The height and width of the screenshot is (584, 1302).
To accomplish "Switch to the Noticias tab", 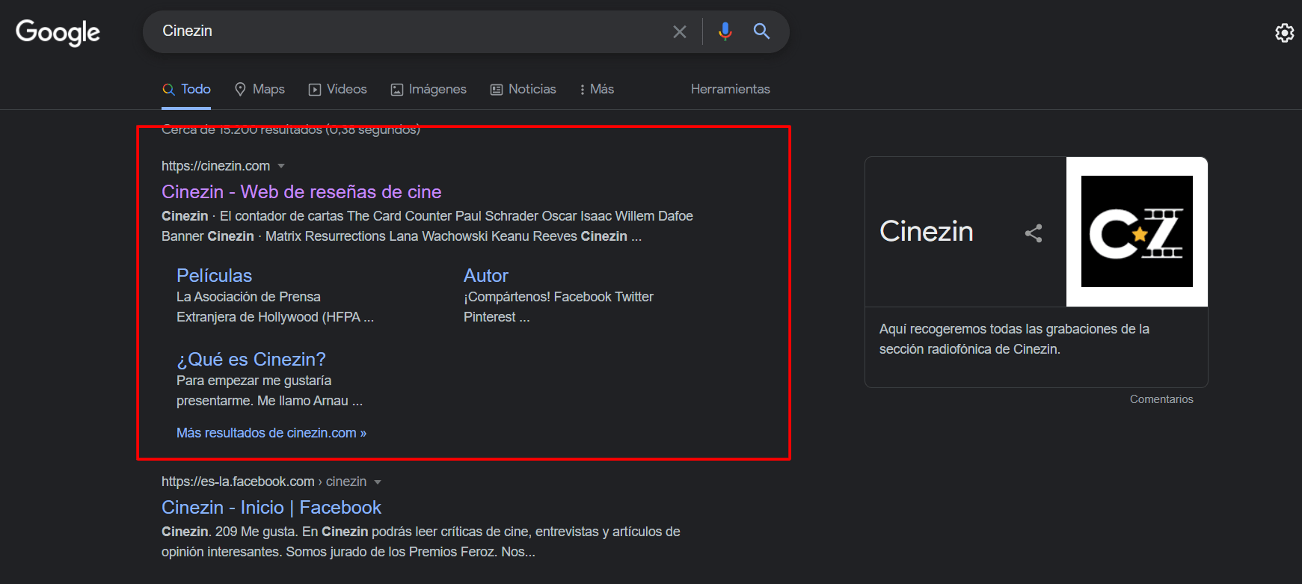I will [523, 89].
